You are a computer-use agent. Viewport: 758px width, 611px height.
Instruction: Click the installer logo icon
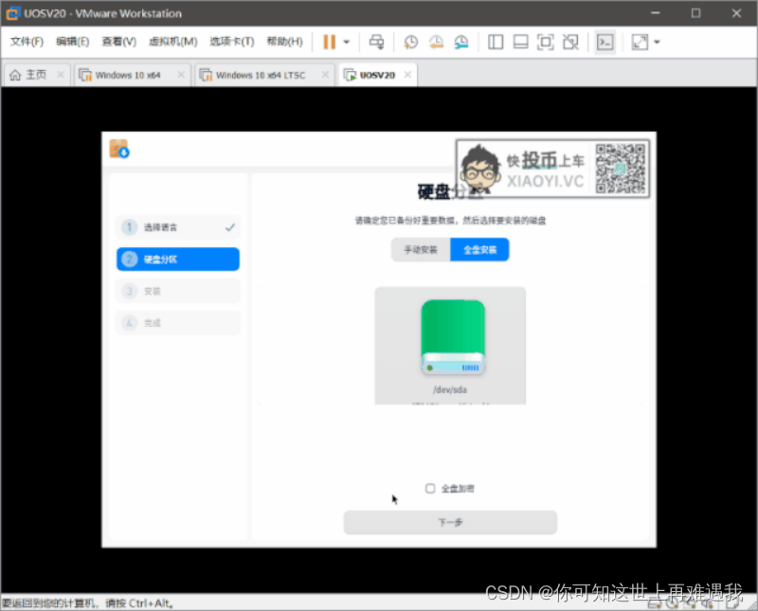point(119,149)
